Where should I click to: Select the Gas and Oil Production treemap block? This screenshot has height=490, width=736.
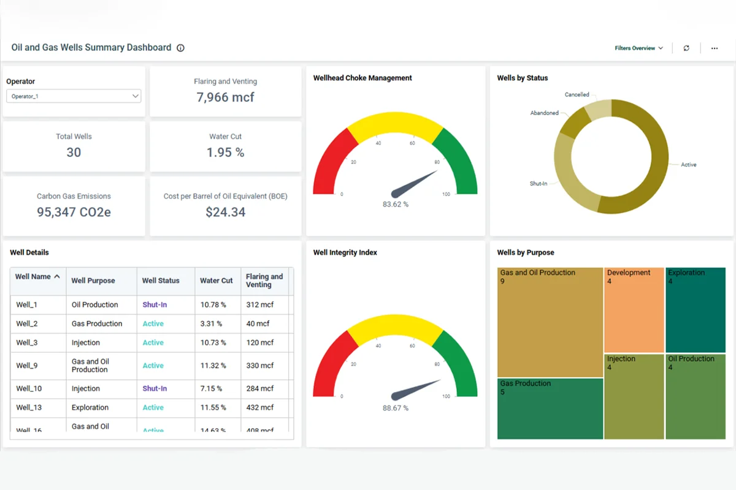549,322
